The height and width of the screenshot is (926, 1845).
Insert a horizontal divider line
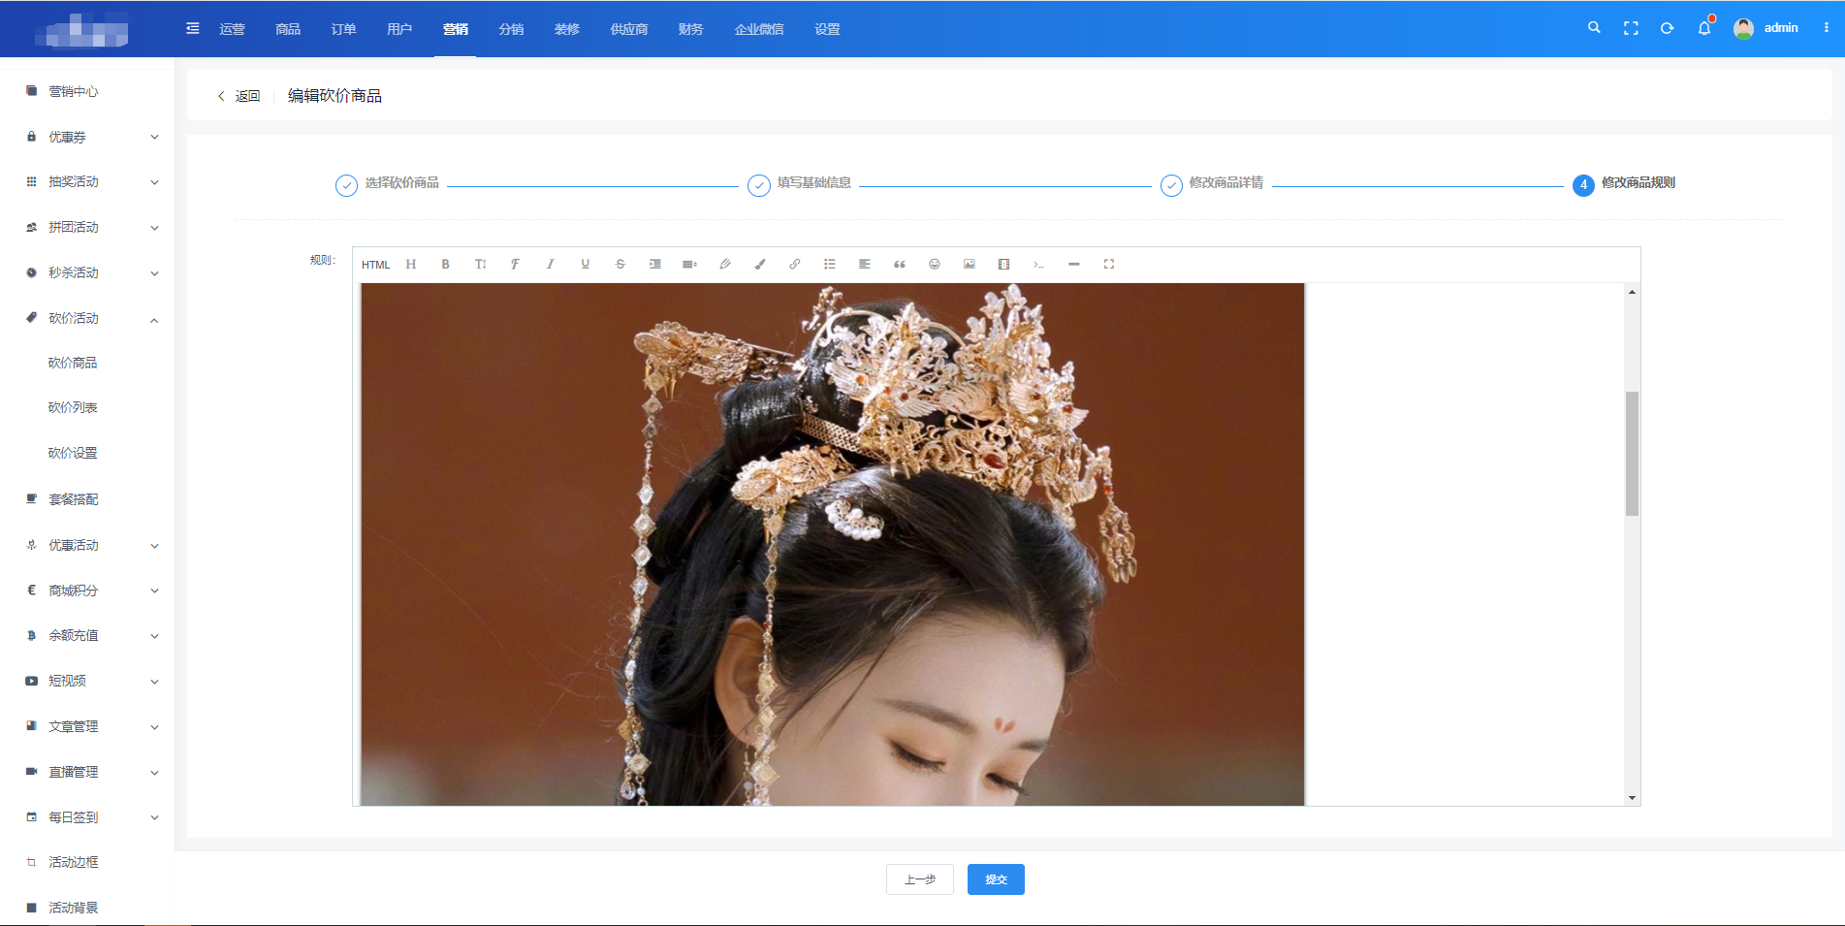click(1074, 264)
